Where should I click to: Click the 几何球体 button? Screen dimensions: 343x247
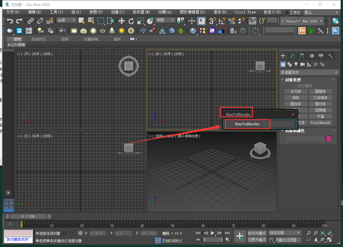pos(320,98)
